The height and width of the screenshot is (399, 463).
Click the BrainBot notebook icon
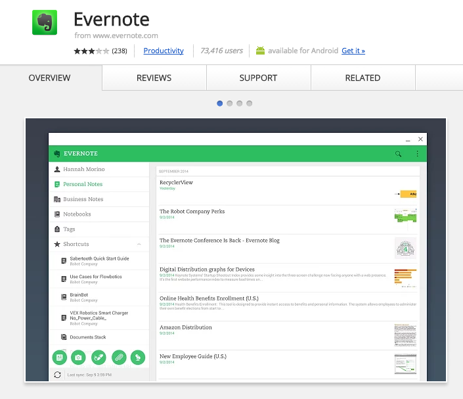tap(64, 297)
